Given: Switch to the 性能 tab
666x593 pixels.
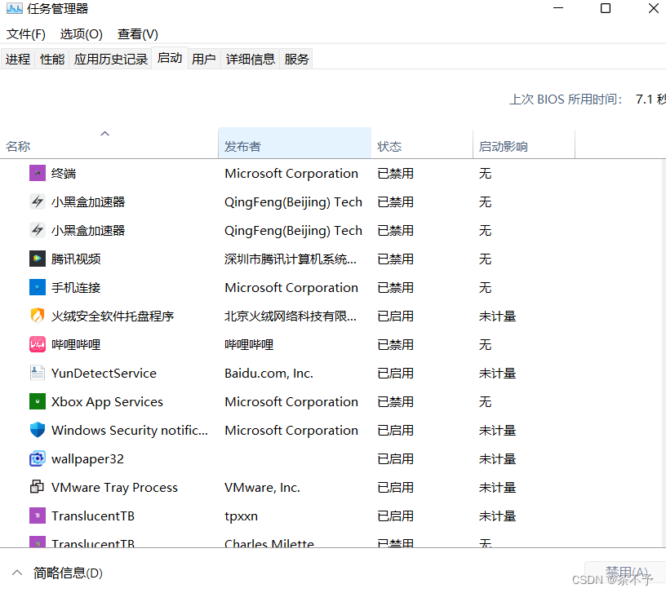Looking at the screenshot, I should (x=52, y=59).
